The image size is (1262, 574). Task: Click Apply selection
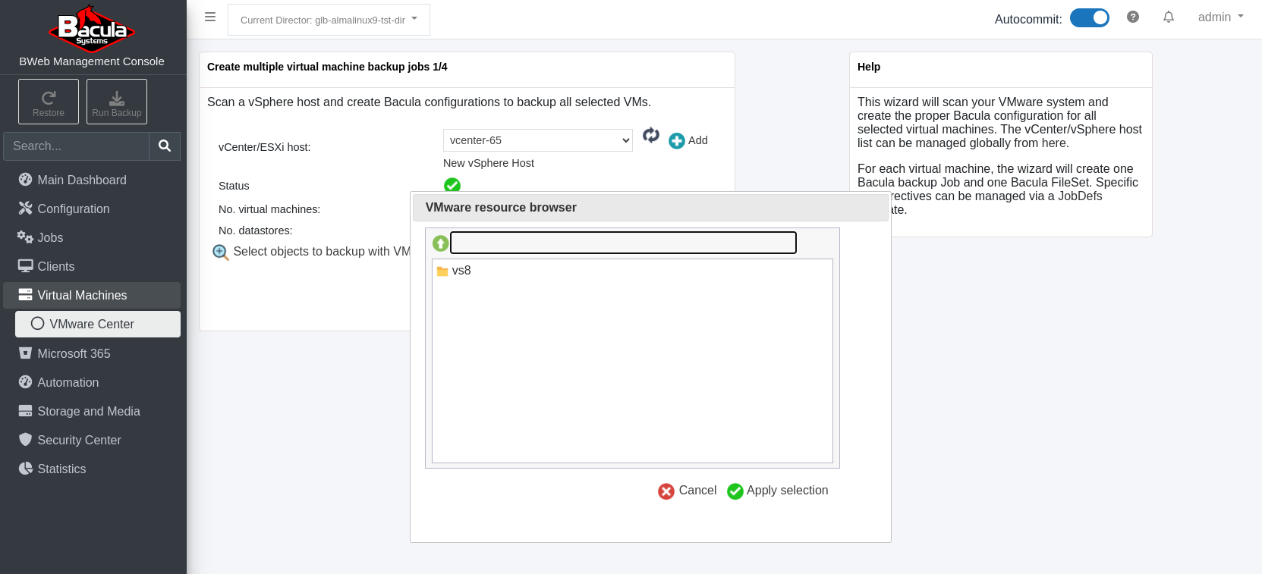click(x=778, y=491)
